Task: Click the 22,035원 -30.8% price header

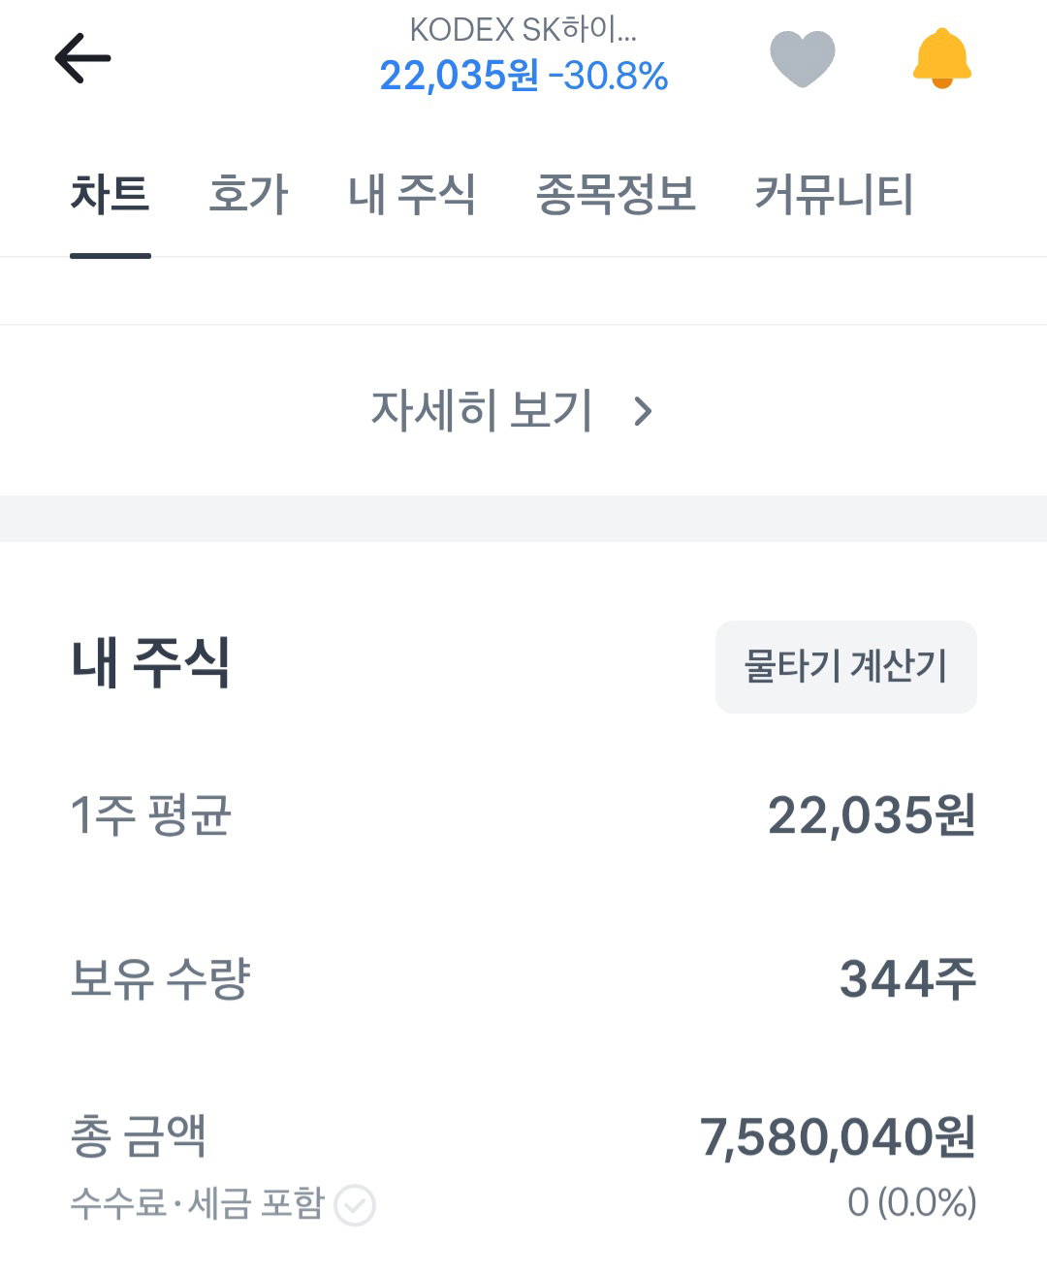Action: [x=523, y=76]
